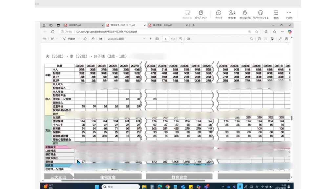Raise hand with 手を挙げる button

tap(245, 14)
